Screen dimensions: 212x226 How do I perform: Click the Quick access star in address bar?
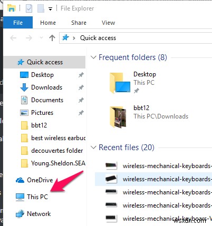point(65,37)
